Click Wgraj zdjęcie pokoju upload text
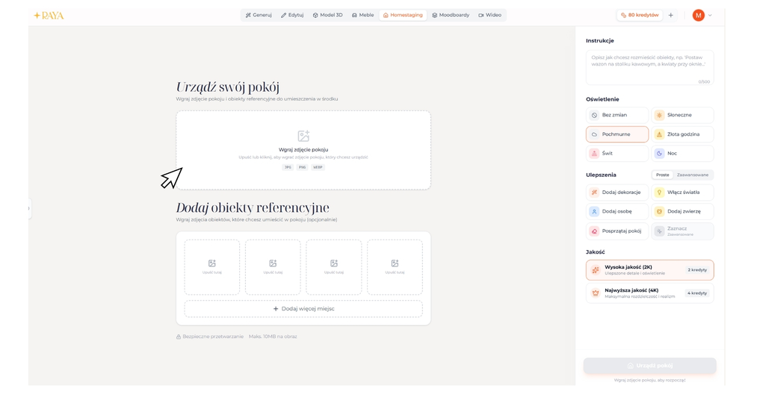The width and height of the screenshot is (757, 394). click(x=303, y=150)
